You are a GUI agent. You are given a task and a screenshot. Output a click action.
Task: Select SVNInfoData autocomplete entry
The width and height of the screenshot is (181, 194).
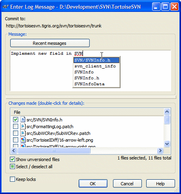pyautogui.click(x=96, y=84)
